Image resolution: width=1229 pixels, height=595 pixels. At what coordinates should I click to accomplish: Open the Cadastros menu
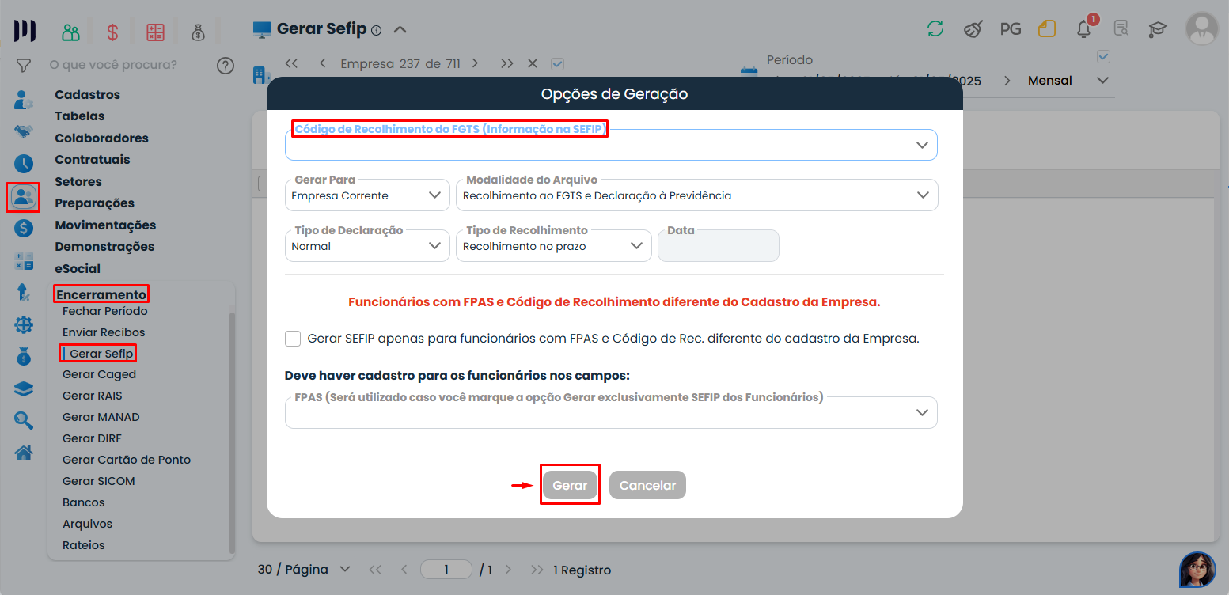88,95
